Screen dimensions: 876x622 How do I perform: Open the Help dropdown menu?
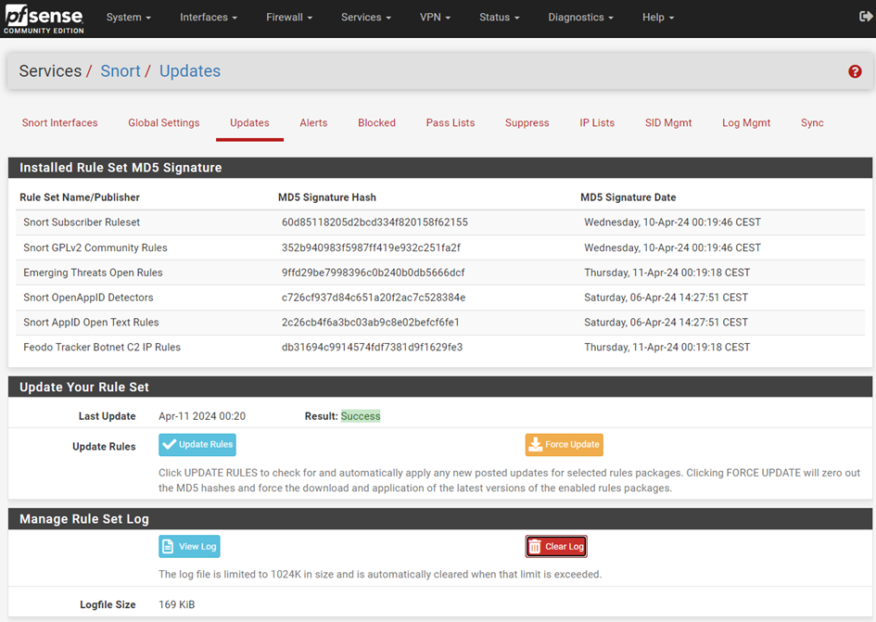pos(658,18)
